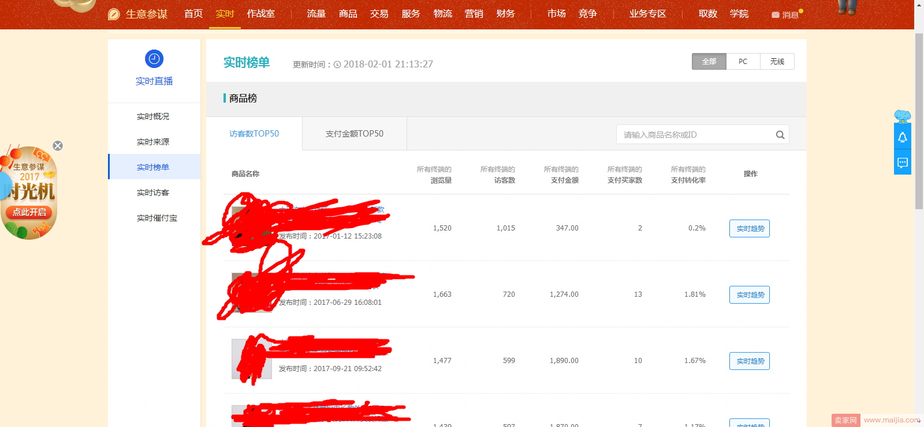Select 实时概况 in sidebar
Viewport: 924px width, 427px height.
pyautogui.click(x=153, y=116)
